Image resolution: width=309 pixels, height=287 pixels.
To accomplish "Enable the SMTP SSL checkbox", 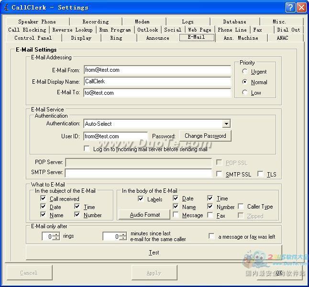I will 219,174.
